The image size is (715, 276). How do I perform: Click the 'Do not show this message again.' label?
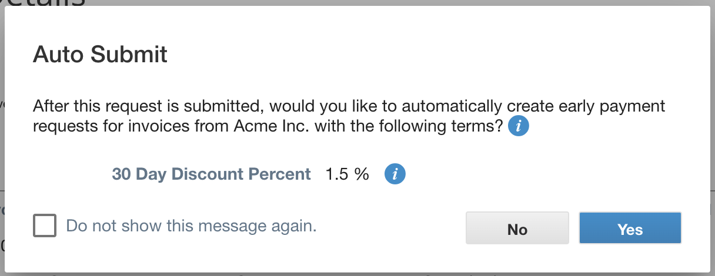click(x=191, y=226)
